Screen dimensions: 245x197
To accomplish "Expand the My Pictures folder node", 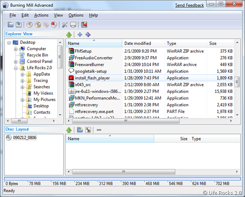I will coord(22,100).
